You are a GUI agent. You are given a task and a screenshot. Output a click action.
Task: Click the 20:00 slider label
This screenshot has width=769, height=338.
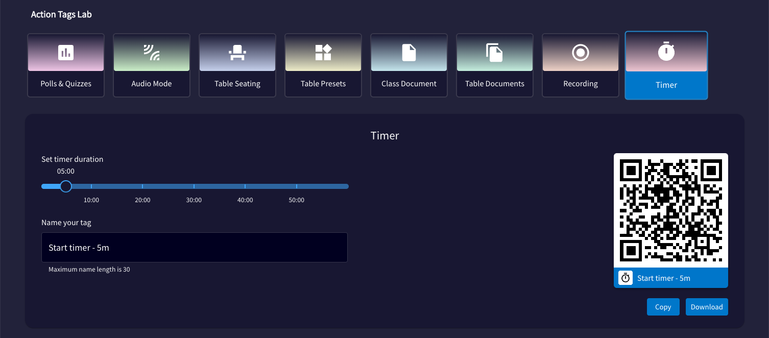tap(142, 200)
